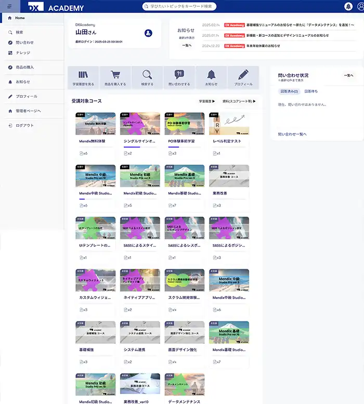The width and height of the screenshot is (364, 404).
Task: Click the プロフィール pencil icon tile
Action: 243,77
